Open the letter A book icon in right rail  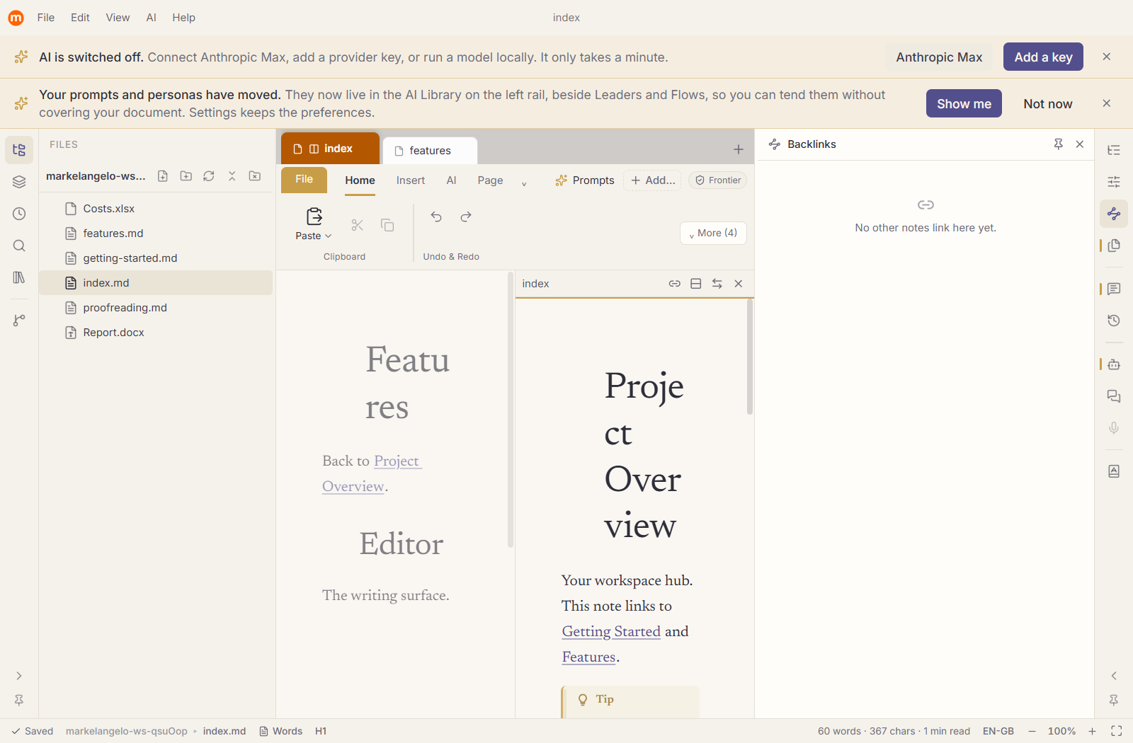click(1114, 471)
